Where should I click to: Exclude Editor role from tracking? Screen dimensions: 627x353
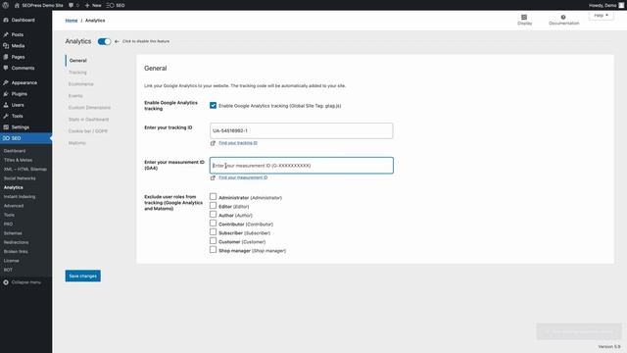[x=213, y=205]
